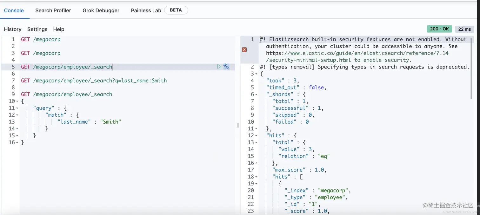480x215 pixels.
Task: Click the "value" : 3 output line
Action: pyautogui.click(x=296, y=149)
